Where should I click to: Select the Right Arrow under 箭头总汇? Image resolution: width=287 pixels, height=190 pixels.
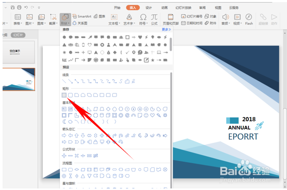(x=64, y=136)
